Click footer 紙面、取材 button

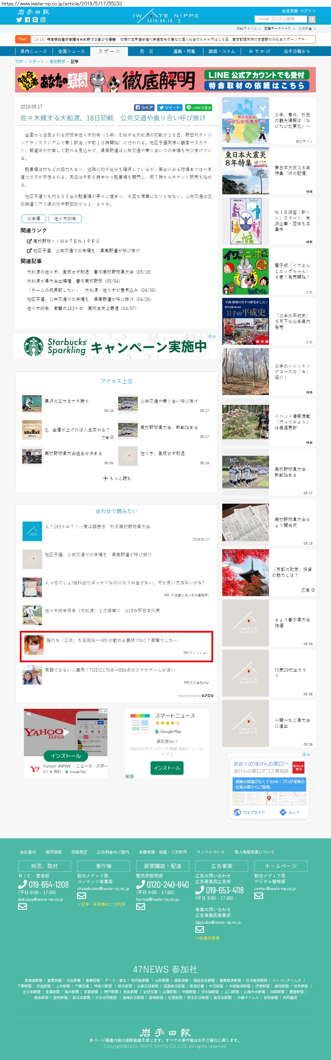44,866
